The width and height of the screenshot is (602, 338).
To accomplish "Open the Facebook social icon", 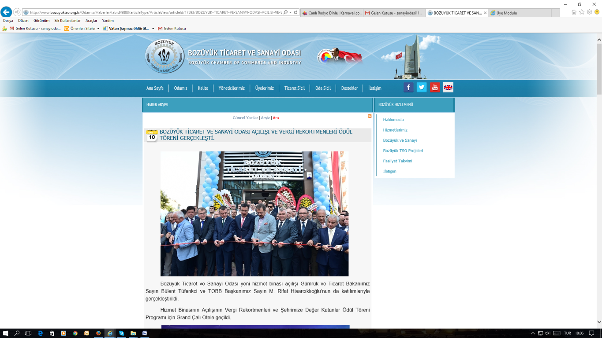I will (408, 87).
